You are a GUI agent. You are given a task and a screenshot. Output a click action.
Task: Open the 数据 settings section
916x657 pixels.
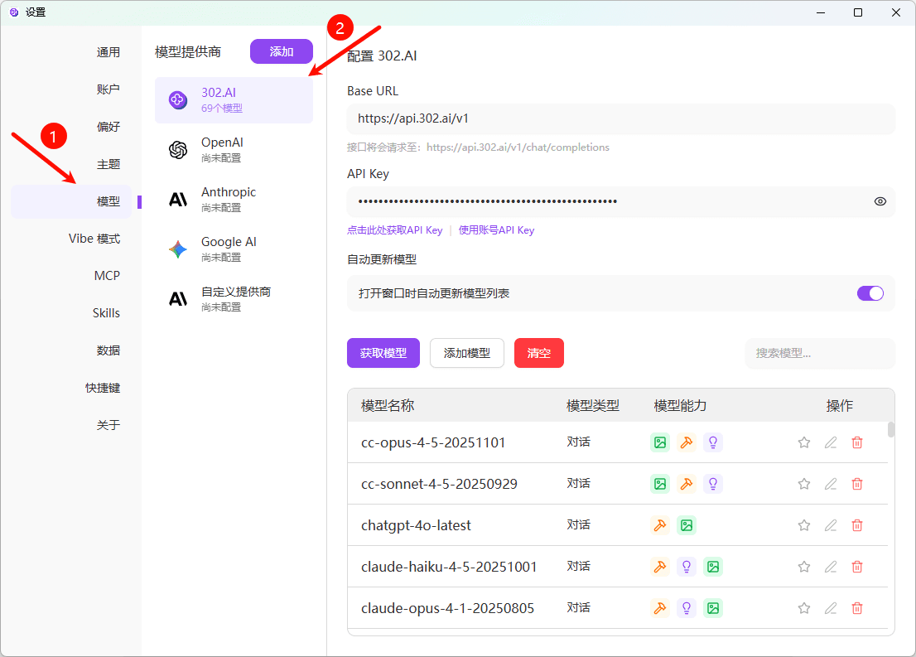click(x=108, y=350)
